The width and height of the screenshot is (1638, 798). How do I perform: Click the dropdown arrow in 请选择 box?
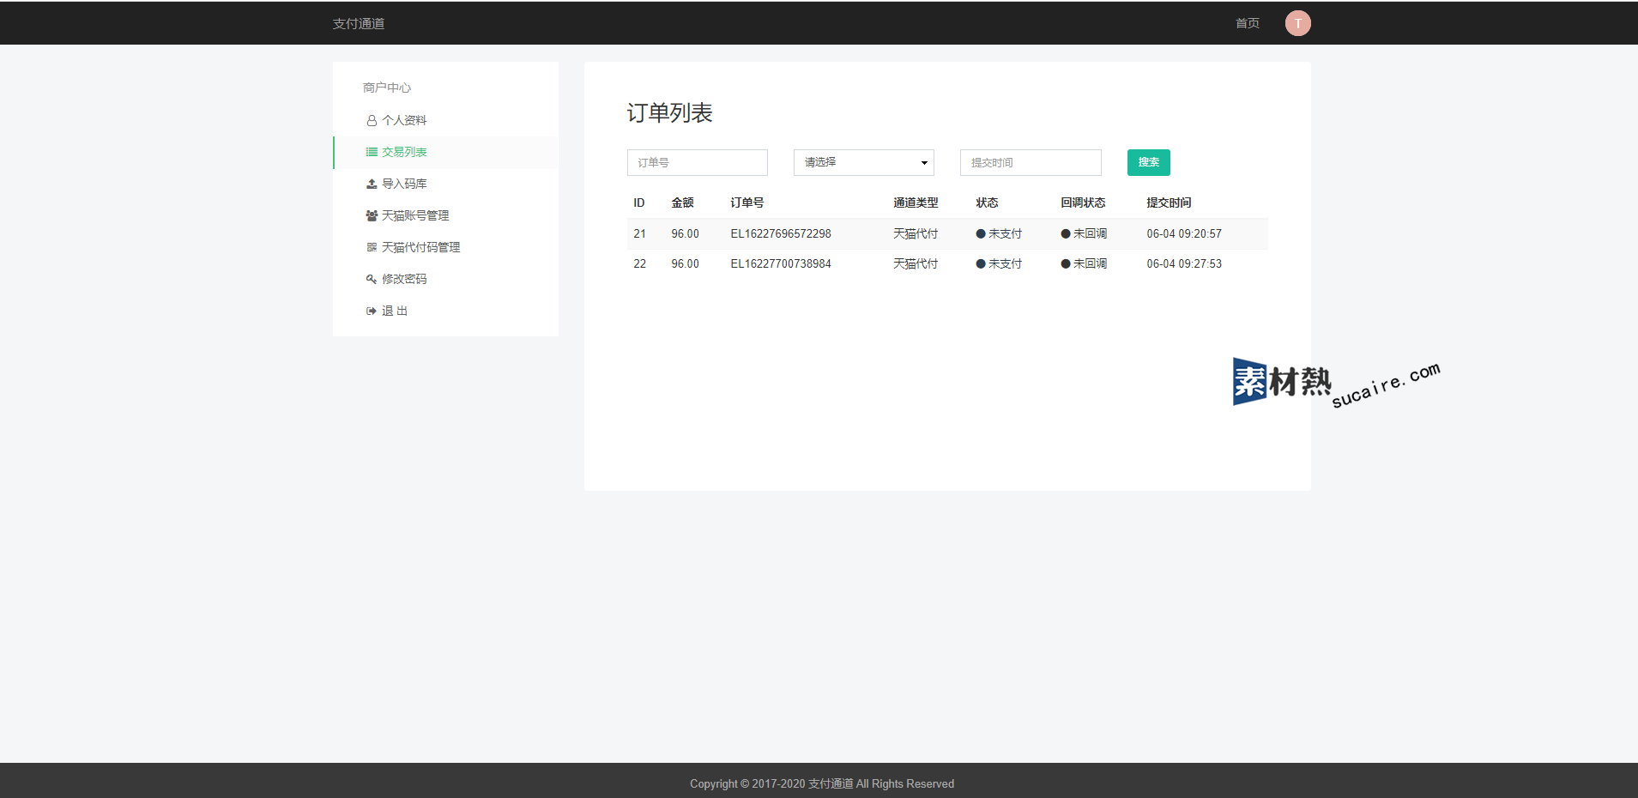coord(924,163)
